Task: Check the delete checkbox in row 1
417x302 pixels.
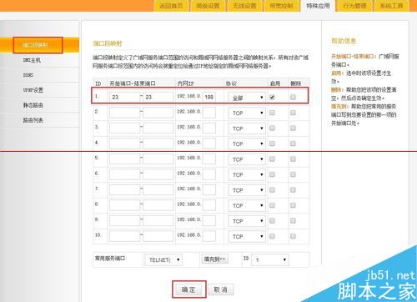Action: (293, 97)
